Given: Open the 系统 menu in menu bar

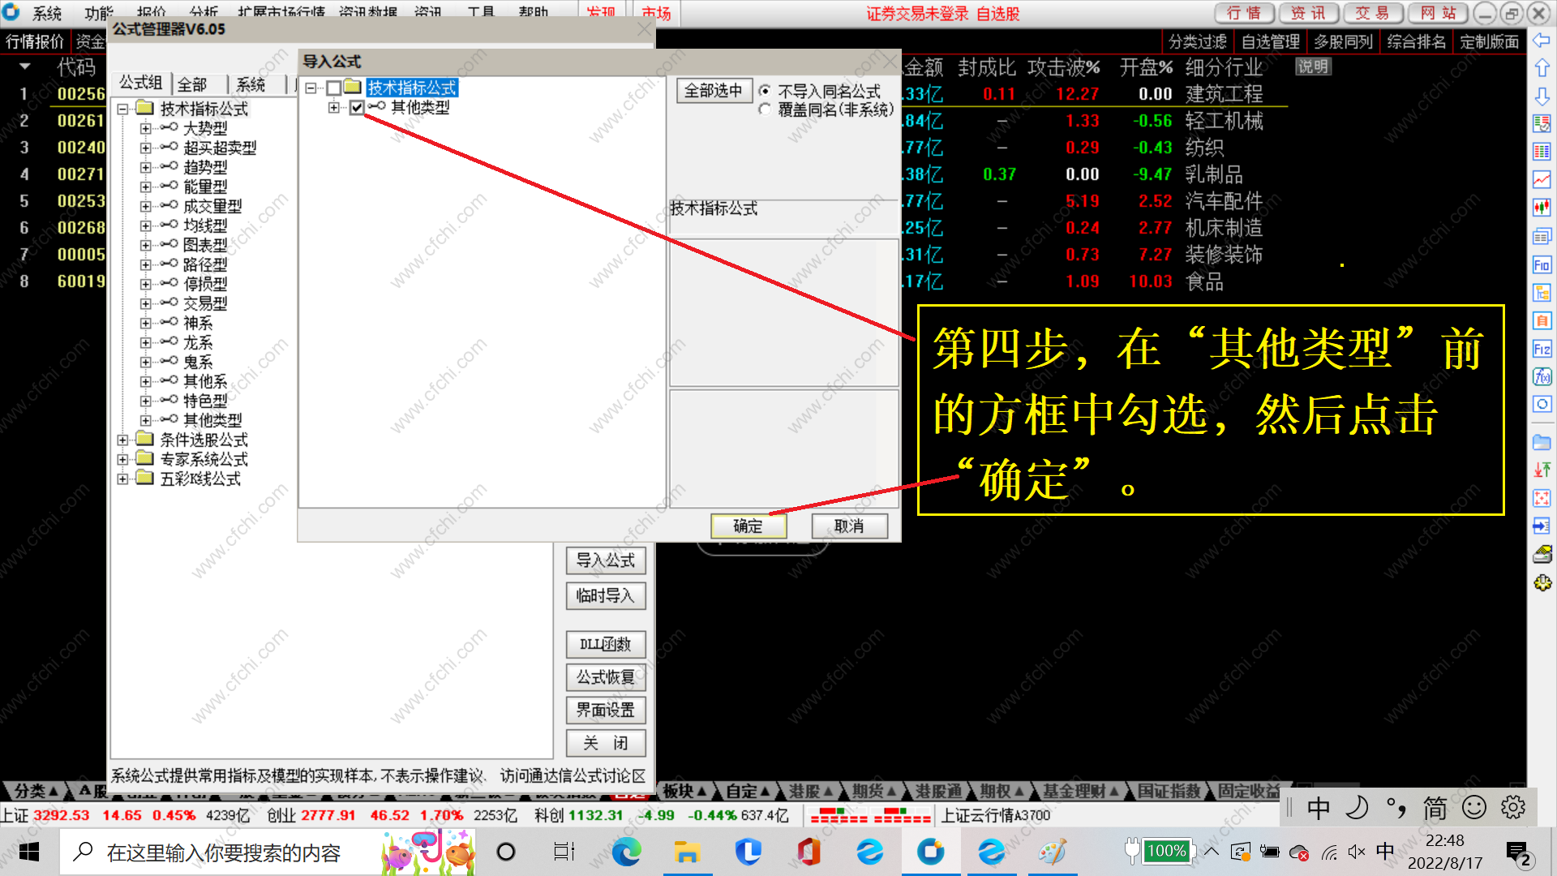Looking at the screenshot, I should (46, 13).
